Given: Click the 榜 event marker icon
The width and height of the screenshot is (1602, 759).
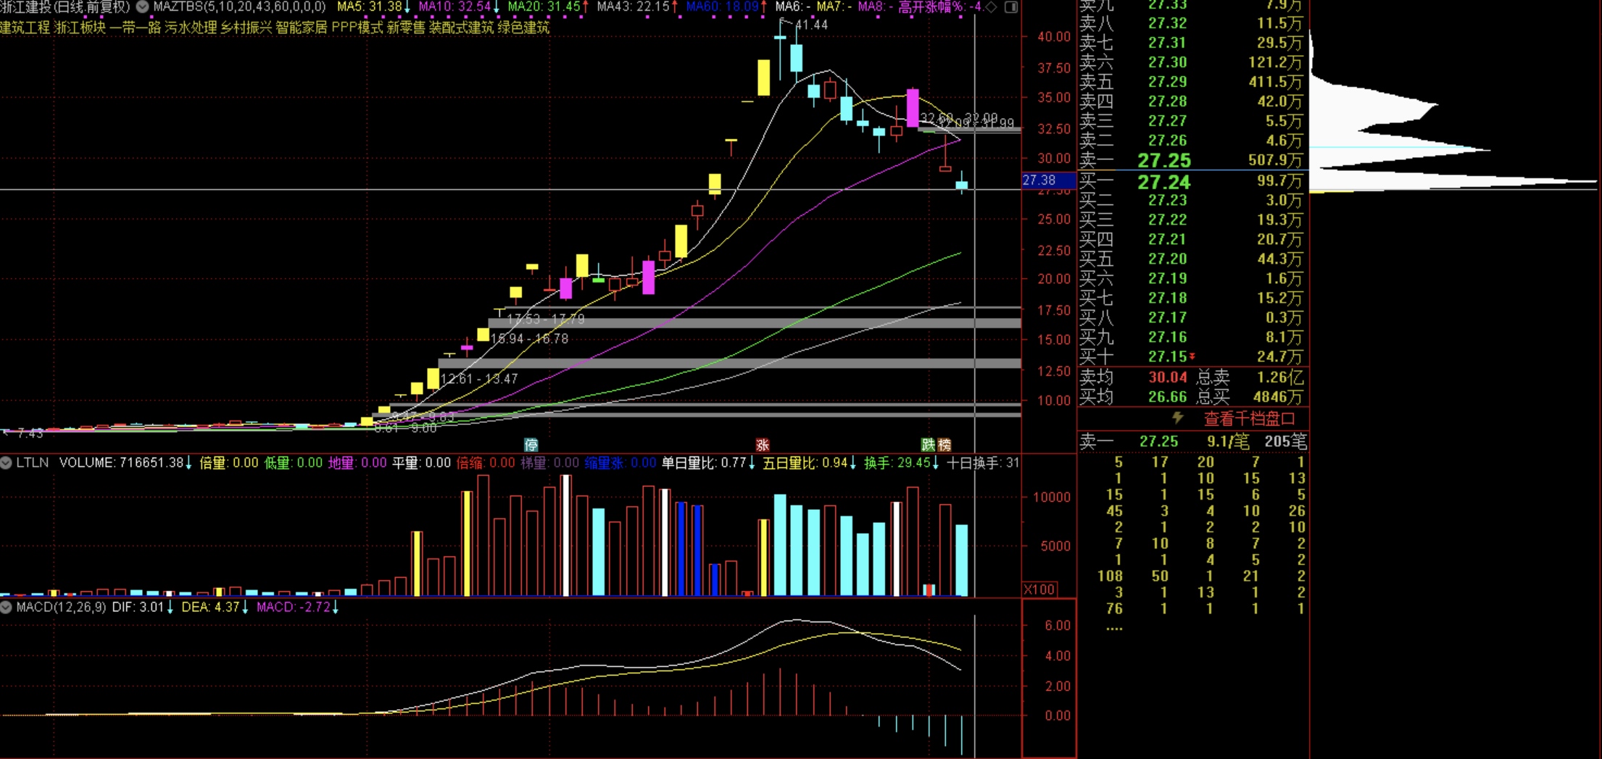Looking at the screenshot, I should click(x=944, y=445).
